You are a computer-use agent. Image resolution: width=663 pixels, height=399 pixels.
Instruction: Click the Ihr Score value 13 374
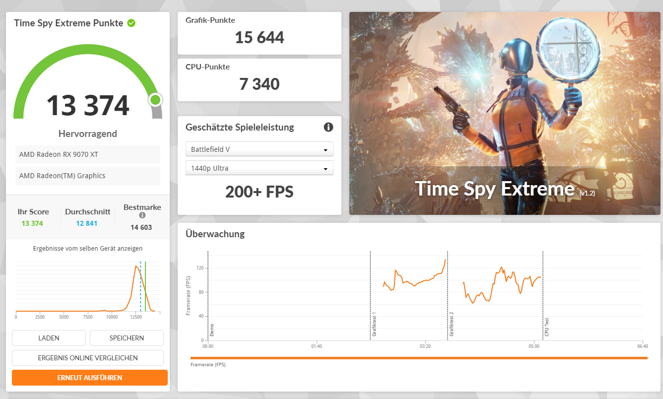point(32,223)
